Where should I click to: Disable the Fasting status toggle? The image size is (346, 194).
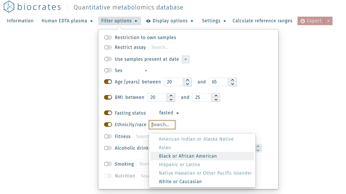tap(108, 113)
